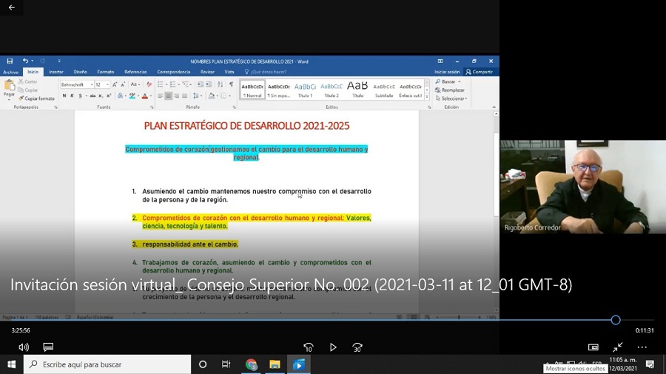666x374 pixels.
Task: Click the Sort (A-Z) icon
Action: [x=220, y=84]
